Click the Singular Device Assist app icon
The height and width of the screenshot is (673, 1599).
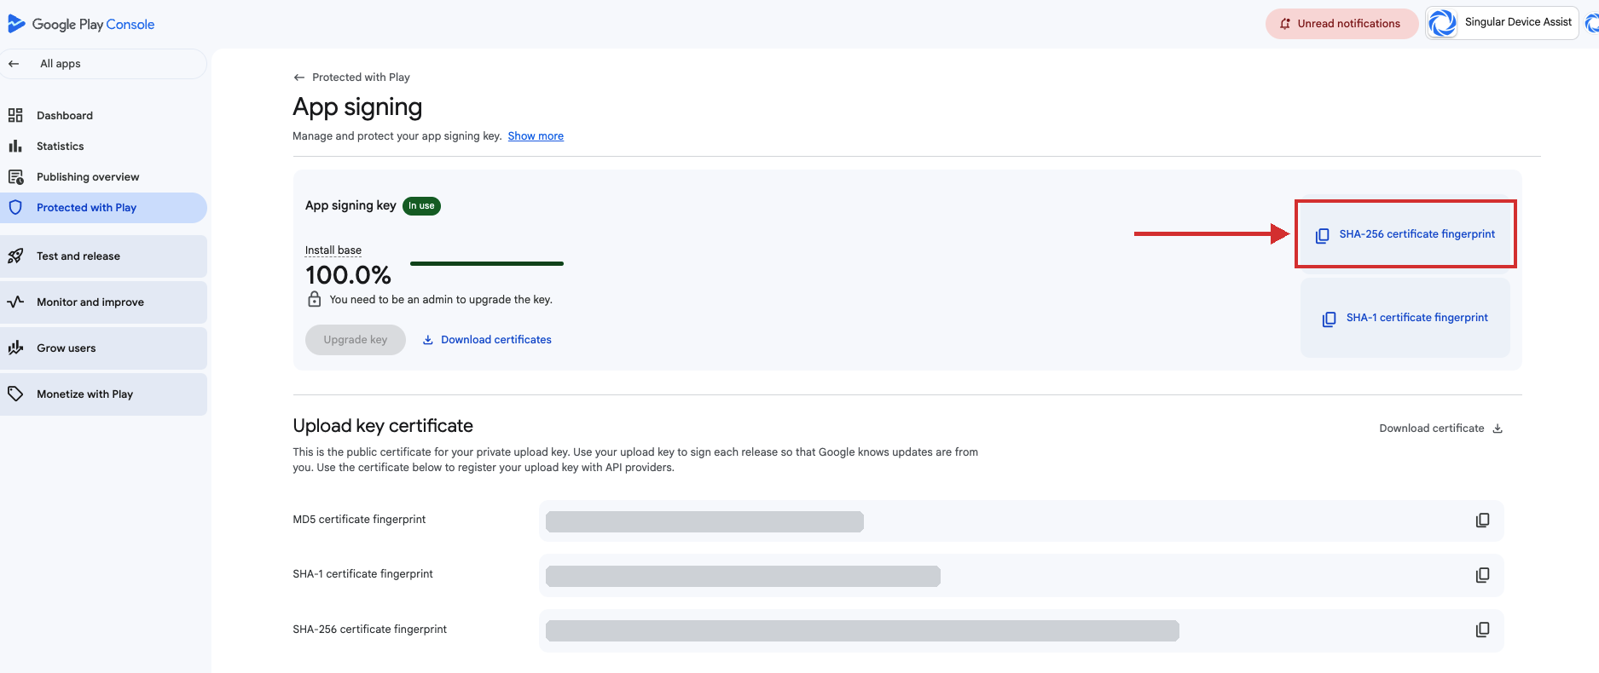click(x=1442, y=23)
